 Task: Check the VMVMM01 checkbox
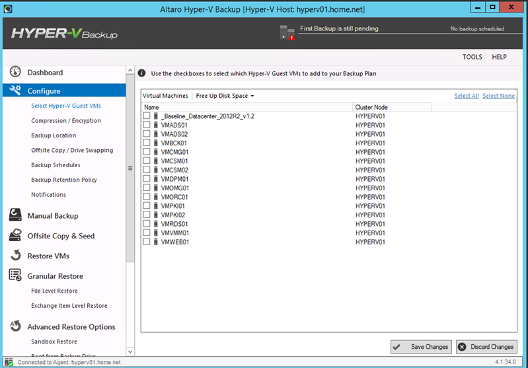(147, 233)
